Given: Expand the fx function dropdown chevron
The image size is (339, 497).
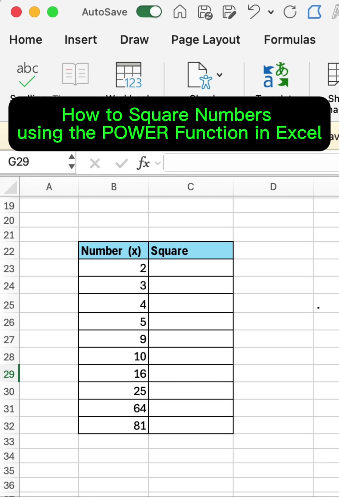Looking at the screenshot, I should click(158, 163).
